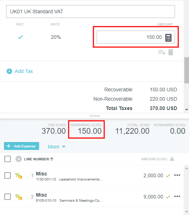
Task: Click the Add Expense button
Action: [x=22, y=146]
